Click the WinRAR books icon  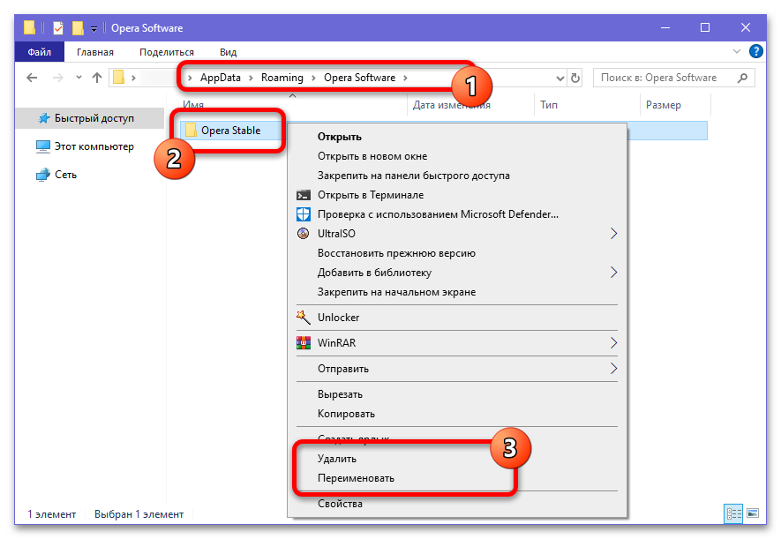[304, 342]
